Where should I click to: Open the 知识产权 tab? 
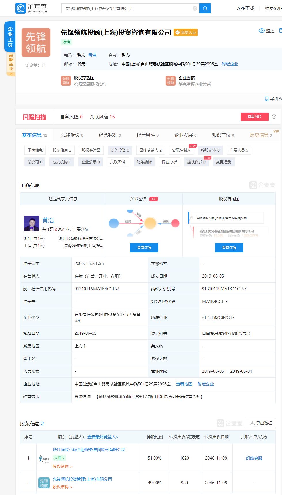223,135
